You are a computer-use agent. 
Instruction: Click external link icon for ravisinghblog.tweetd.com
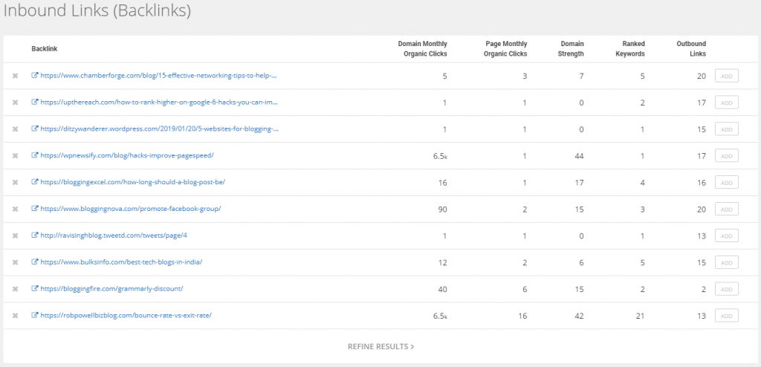click(x=35, y=236)
